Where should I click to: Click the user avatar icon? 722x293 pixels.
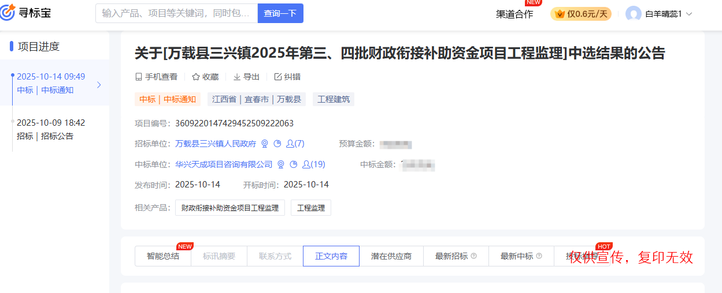click(x=634, y=14)
